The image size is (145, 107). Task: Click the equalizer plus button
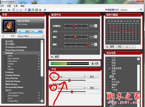[127, 47]
